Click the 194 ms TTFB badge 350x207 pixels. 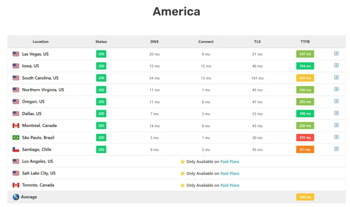[305, 66]
